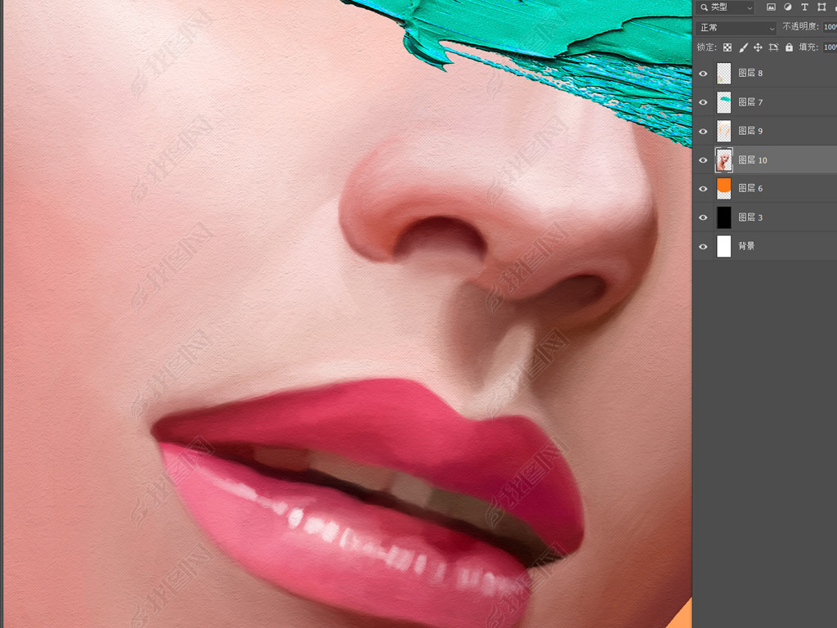This screenshot has height=628, width=837.
Task: Enable lock transparent pixels icon
Action: point(727,48)
